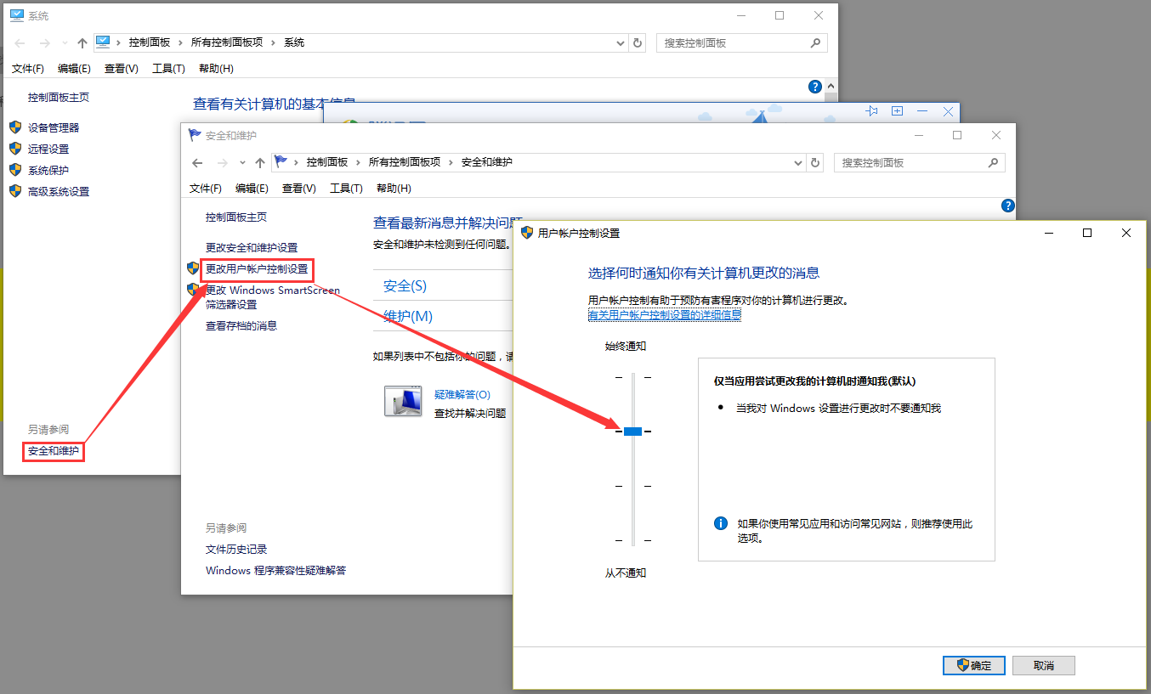Screen dimensions: 1151x694
Task: Click up arrow in System window navigation
Action: 82,42
